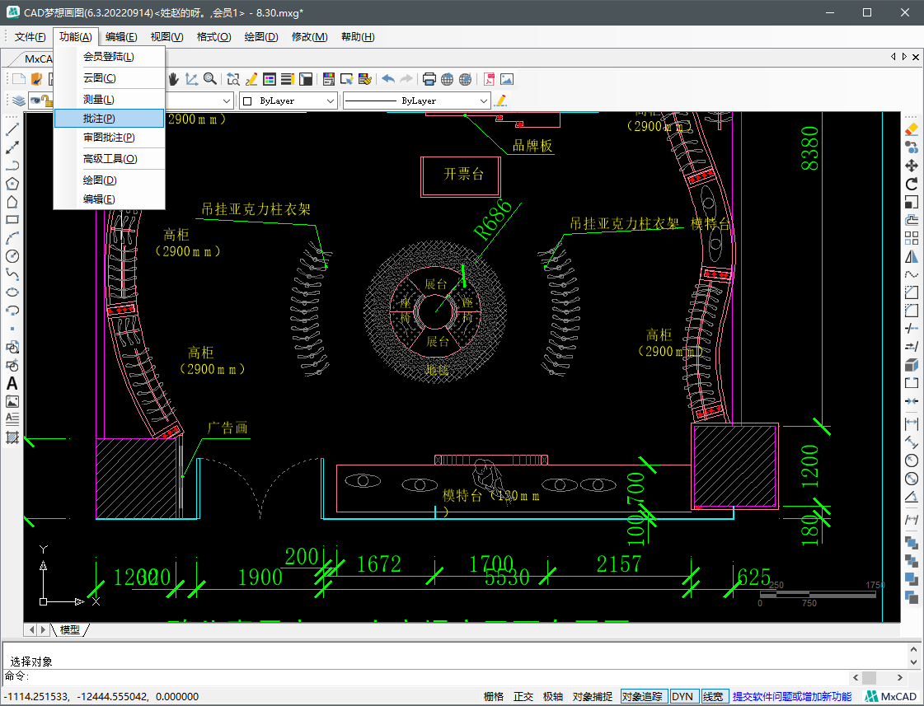The width and height of the screenshot is (924, 706).
Task: Select the Rectangle drawing tool
Action: point(12,220)
